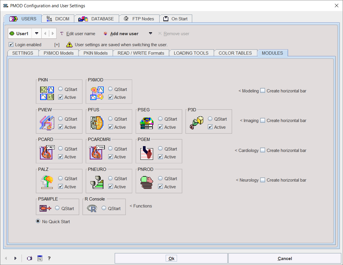Click the bottom-left forward arrow icon

pos(15,258)
